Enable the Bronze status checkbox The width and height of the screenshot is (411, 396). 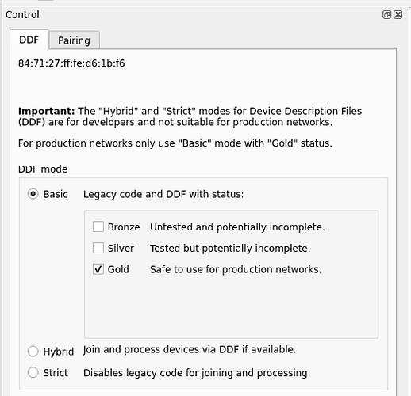98,227
